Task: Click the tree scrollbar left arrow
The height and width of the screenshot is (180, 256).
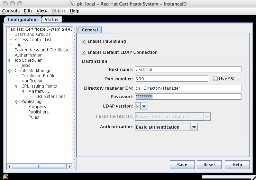Action: 9,167
